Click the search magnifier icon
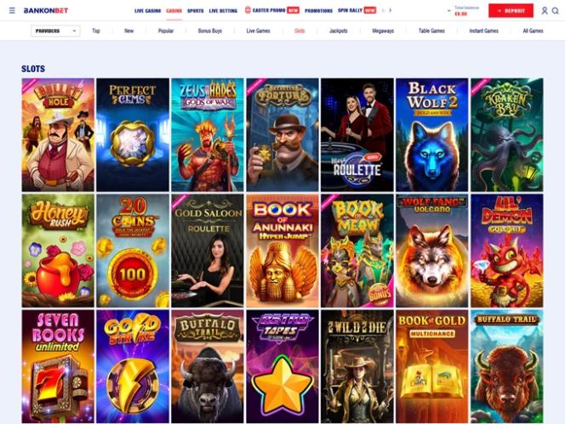 (556, 11)
